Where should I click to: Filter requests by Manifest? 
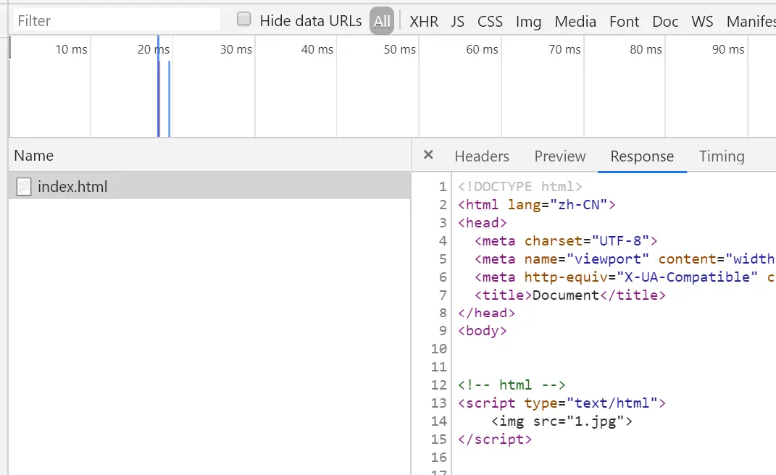tap(751, 21)
